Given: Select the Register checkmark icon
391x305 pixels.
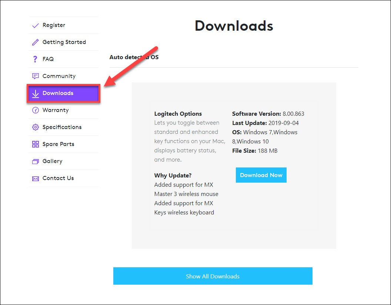Looking at the screenshot, I should click(35, 25).
